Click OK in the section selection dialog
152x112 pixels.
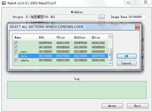pos(127,56)
